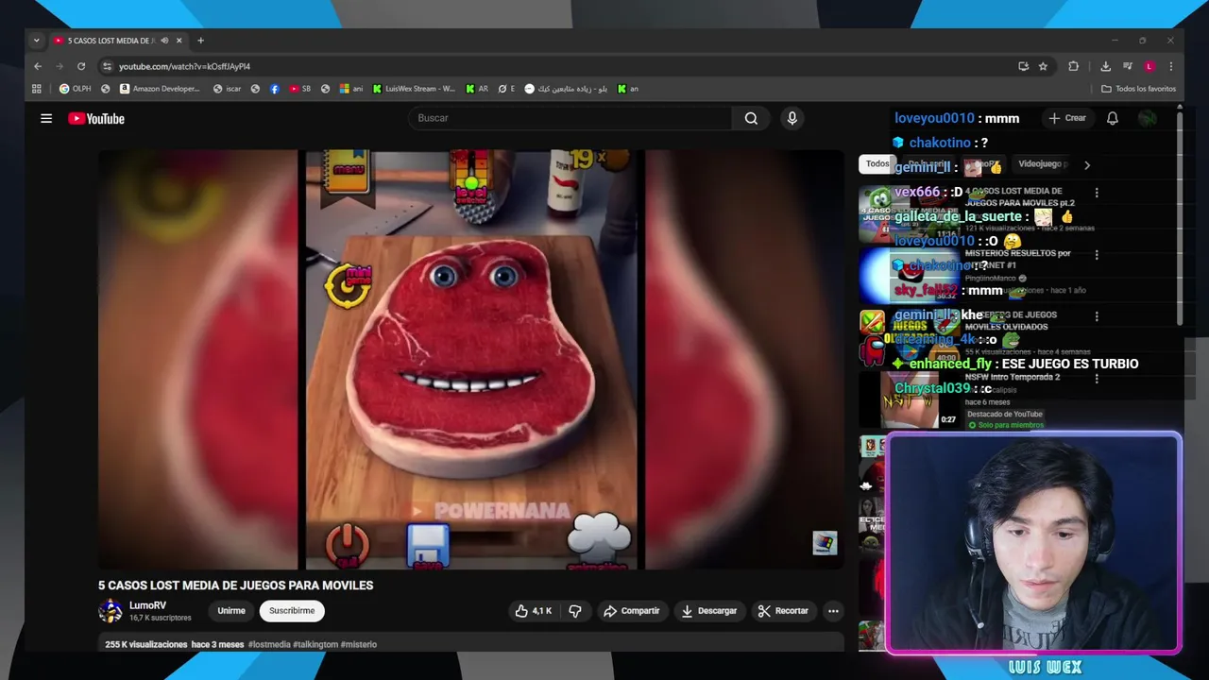1209x680 pixels.
Task: Open options for 'NSFW Intro Temporada 2' suggestion
Action: pos(1097,379)
